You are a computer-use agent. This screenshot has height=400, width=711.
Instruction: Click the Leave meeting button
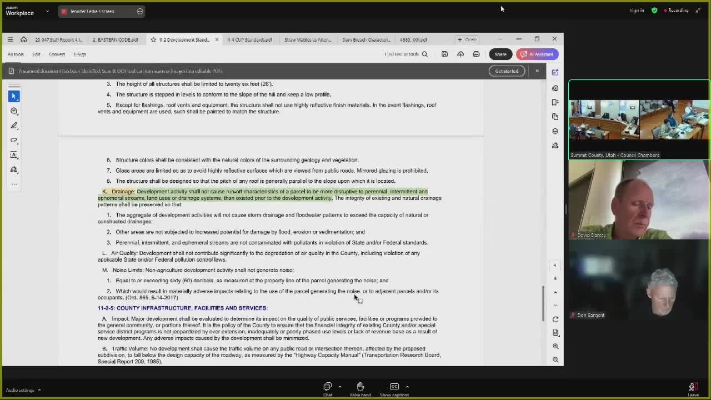tap(692, 389)
